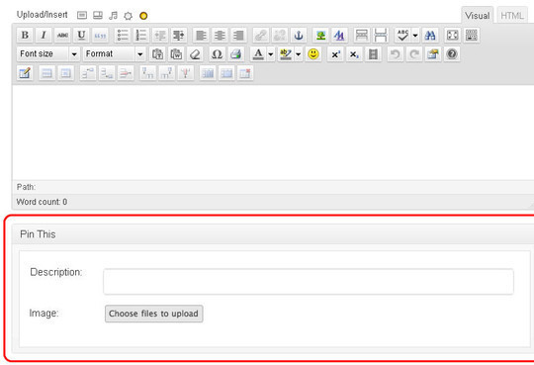Click Upload/Insert add image icon

click(x=82, y=16)
